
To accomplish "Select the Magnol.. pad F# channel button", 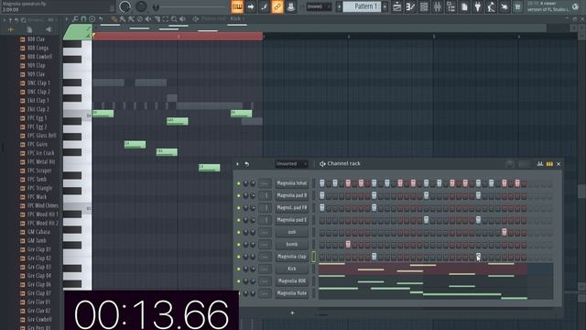I will pyautogui.click(x=292, y=208).
